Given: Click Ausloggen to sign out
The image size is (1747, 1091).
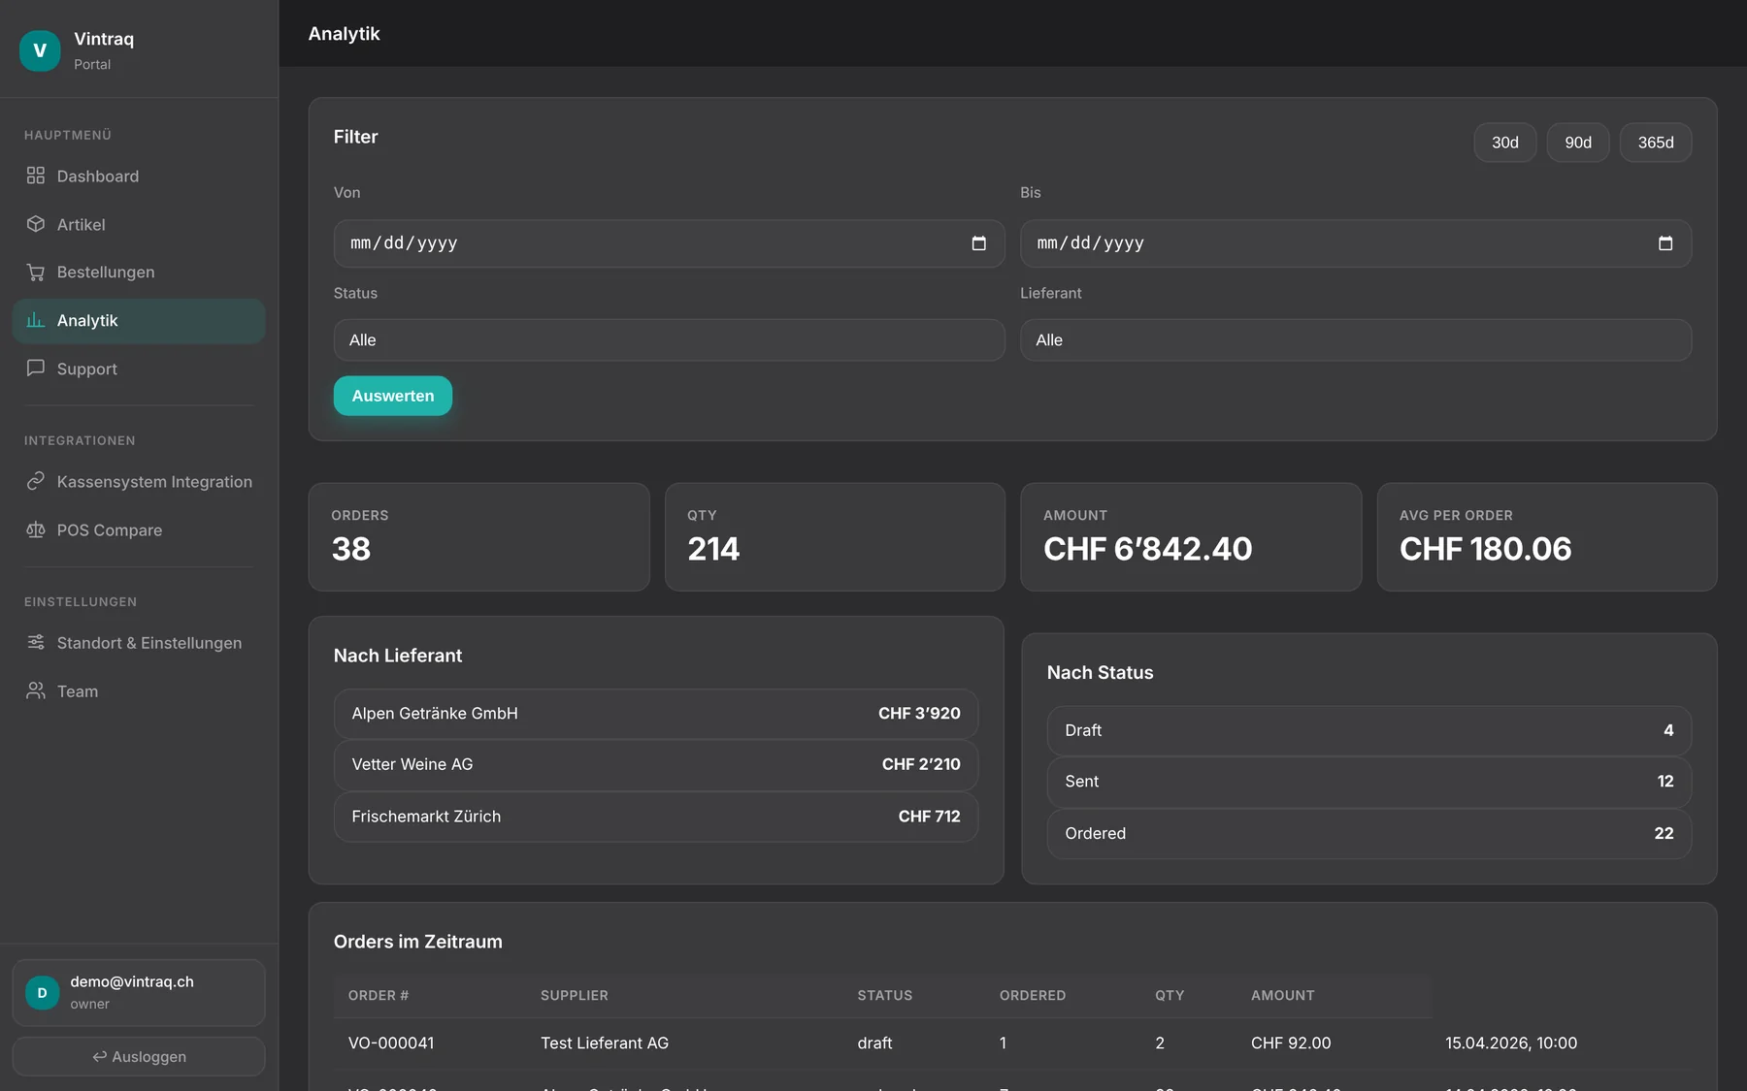Looking at the screenshot, I should (139, 1056).
